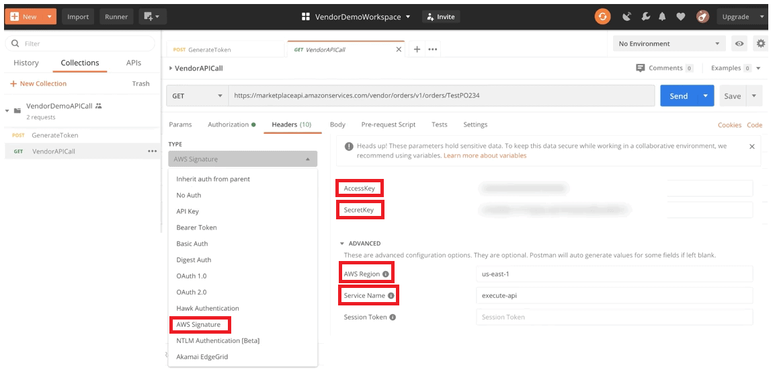
Task: Open the Code link
Action: point(754,125)
